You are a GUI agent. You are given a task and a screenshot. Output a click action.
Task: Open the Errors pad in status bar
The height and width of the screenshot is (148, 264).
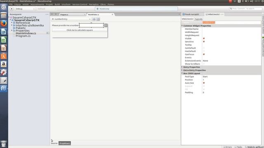click(x=228, y=147)
